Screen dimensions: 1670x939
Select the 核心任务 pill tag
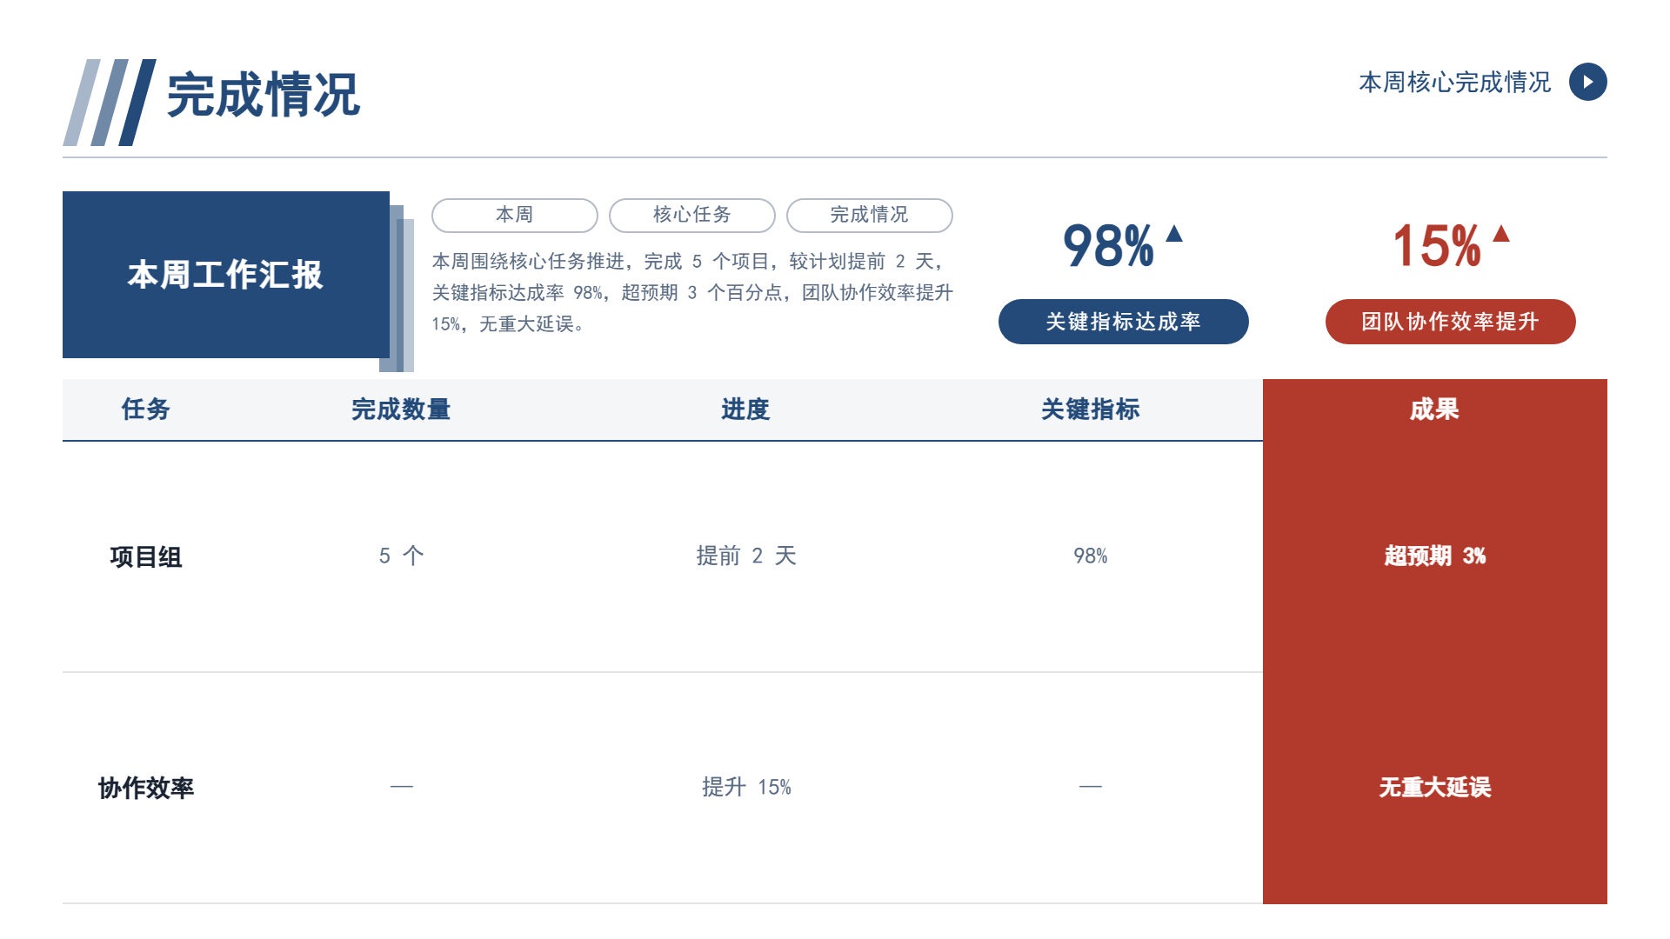(x=692, y=216)
